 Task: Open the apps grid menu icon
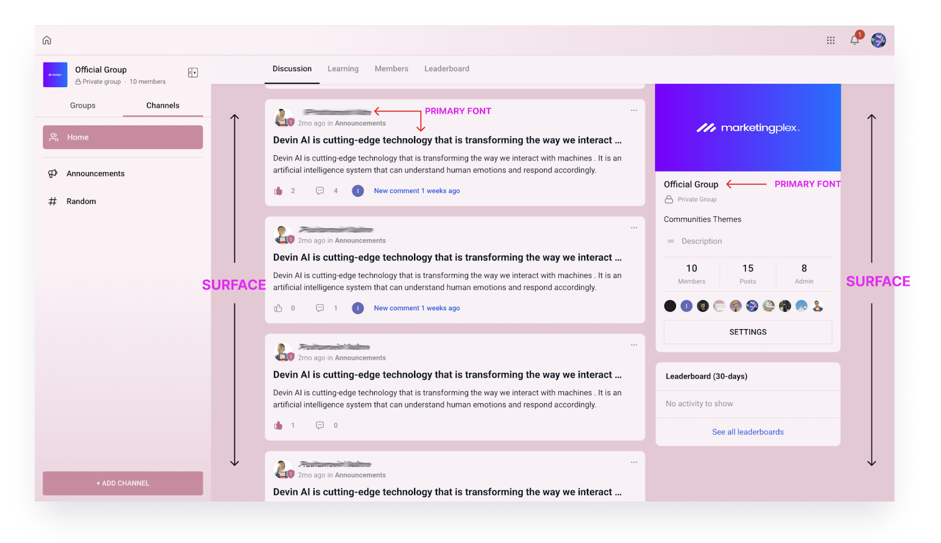coord(830,41)
